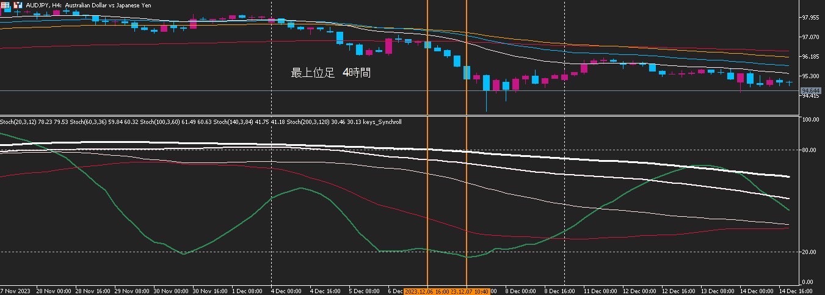Image resolution: width=825 pixels, height=295 pixels.
Task: Click the 23.12.07 10:40 date label
Action: (470, 291)
